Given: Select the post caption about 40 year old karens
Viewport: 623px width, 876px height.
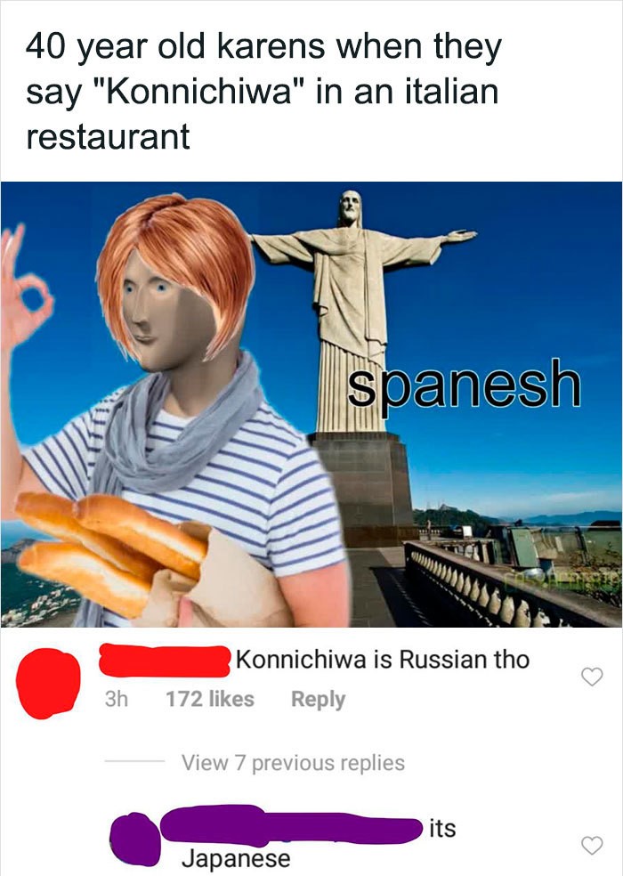Looking at the screenshot, I should point(263,92).
